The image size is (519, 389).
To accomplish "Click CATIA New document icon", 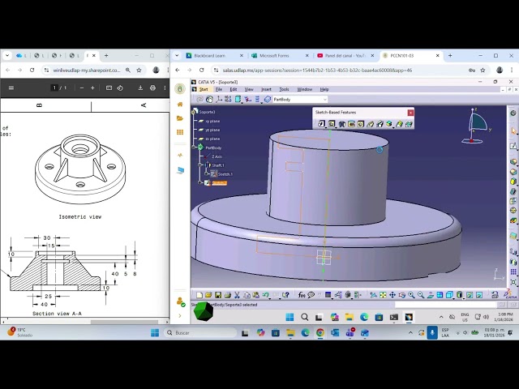I will coord(199,295).
